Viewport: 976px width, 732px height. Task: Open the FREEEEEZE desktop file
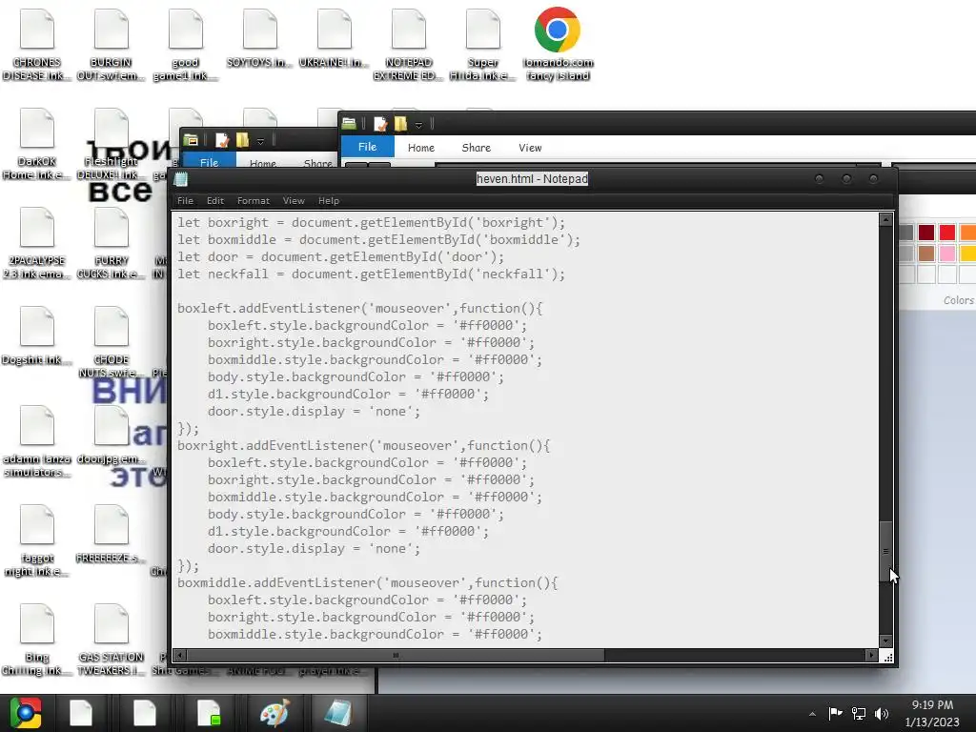pyautogui.click(x=111, y=534)
